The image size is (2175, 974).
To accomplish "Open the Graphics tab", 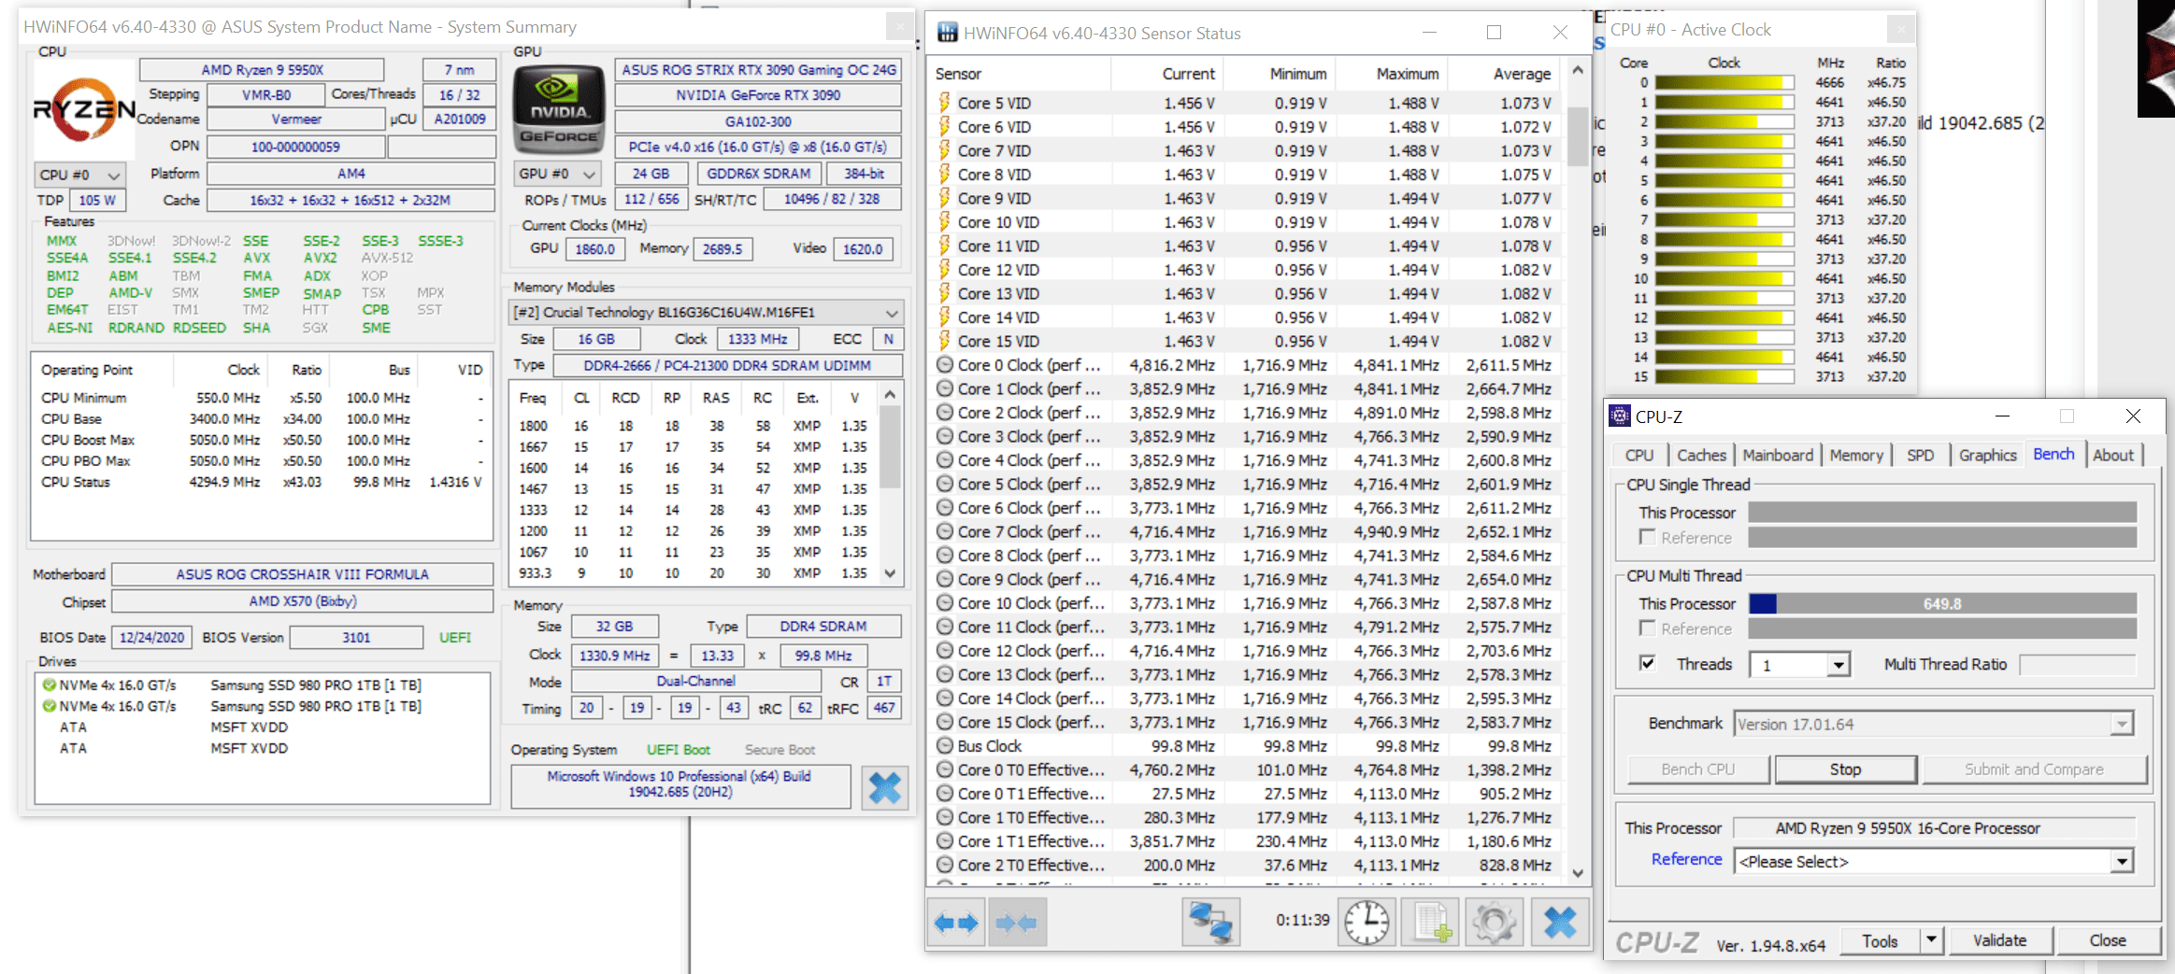I will point(1988,455).
